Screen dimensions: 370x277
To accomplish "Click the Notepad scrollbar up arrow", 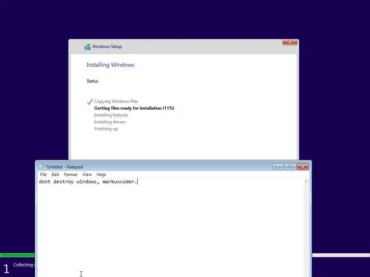I will tap(306, 182).
